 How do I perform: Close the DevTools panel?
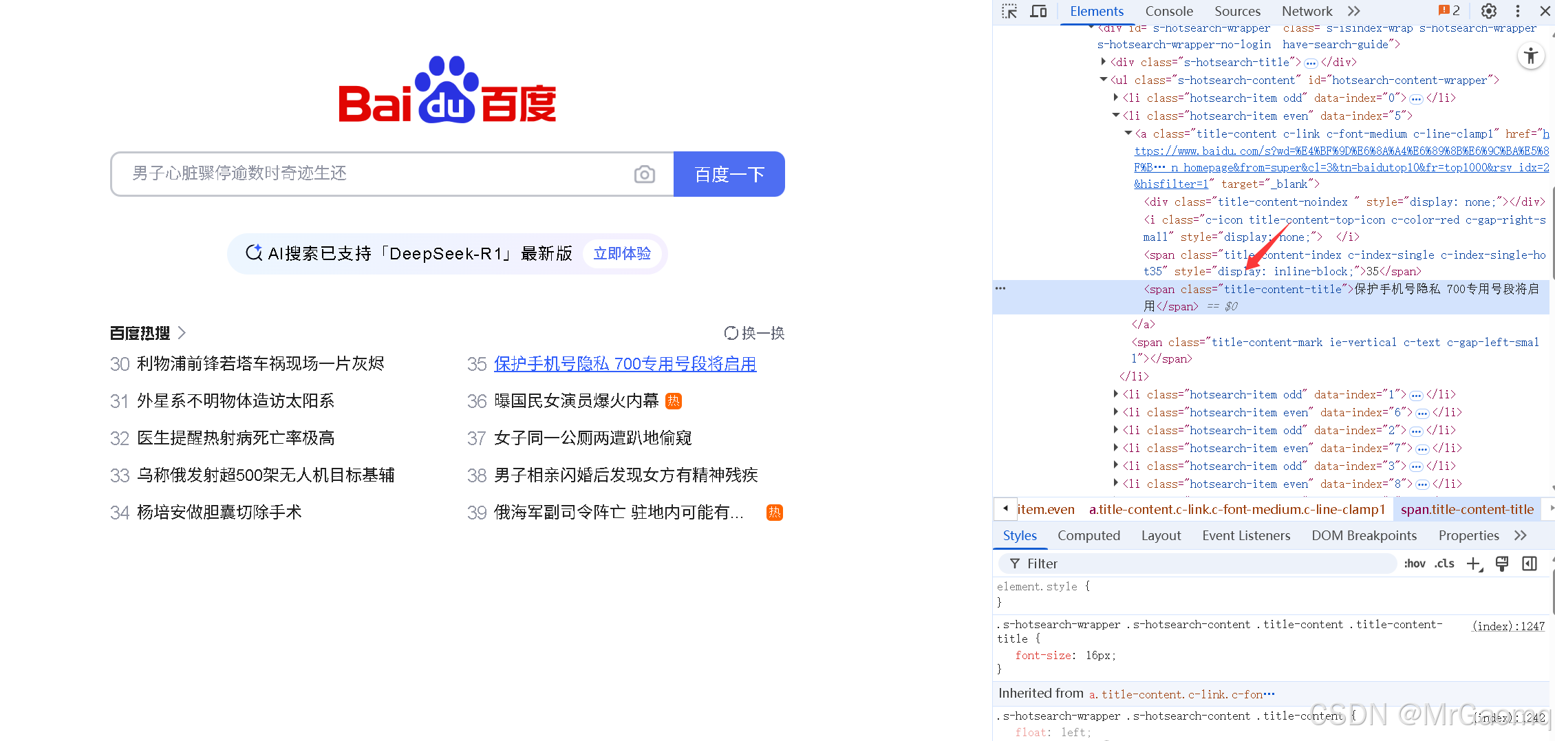[1545, 11]
